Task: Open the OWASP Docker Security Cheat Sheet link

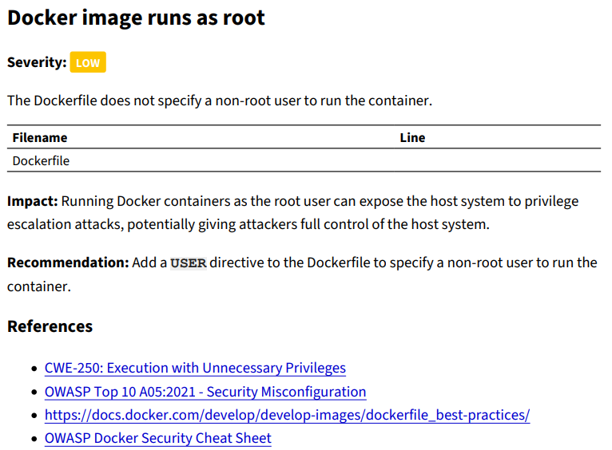Action: click(x=158, y=438)
